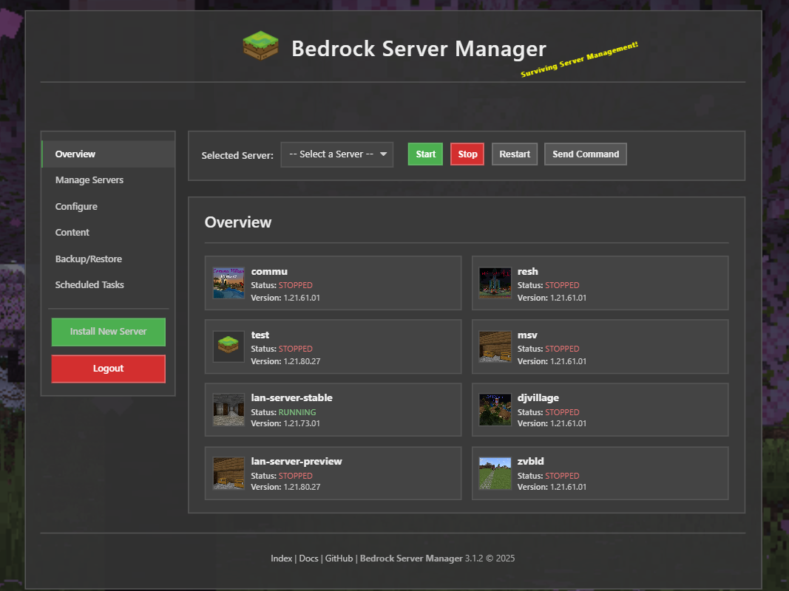Click the lan-server-preview thumbnail image
The width and height of the screenshot is (789, 591).
pyautogui.click(x=228, y=473)
